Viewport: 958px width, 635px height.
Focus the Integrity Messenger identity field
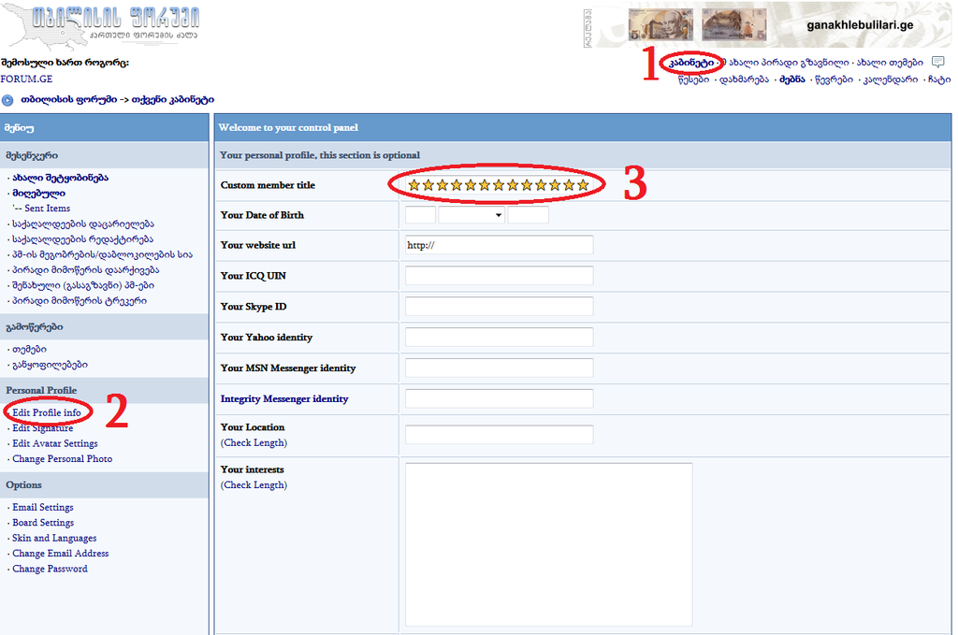tap(500, 398)
